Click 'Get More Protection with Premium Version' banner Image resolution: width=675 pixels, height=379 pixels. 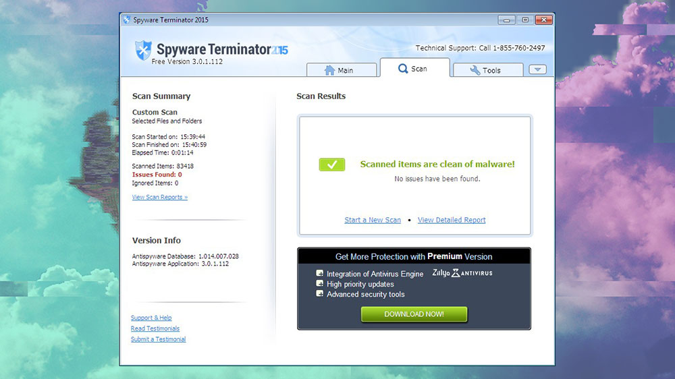(414, 256)
